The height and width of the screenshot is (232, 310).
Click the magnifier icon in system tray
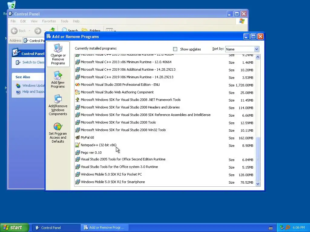coord(288,228)
